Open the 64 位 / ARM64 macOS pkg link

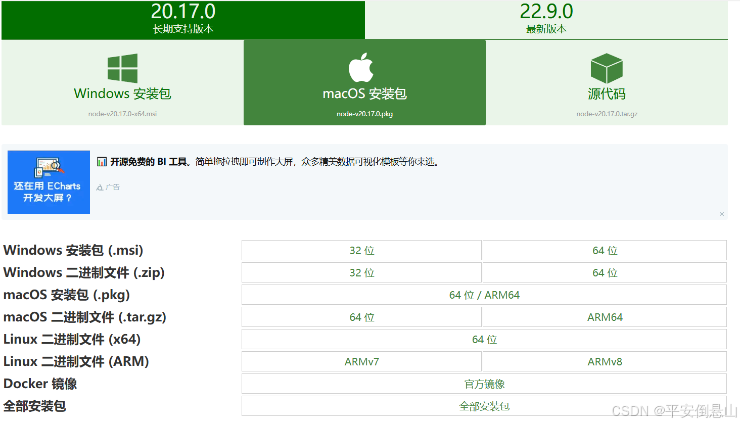483,295
